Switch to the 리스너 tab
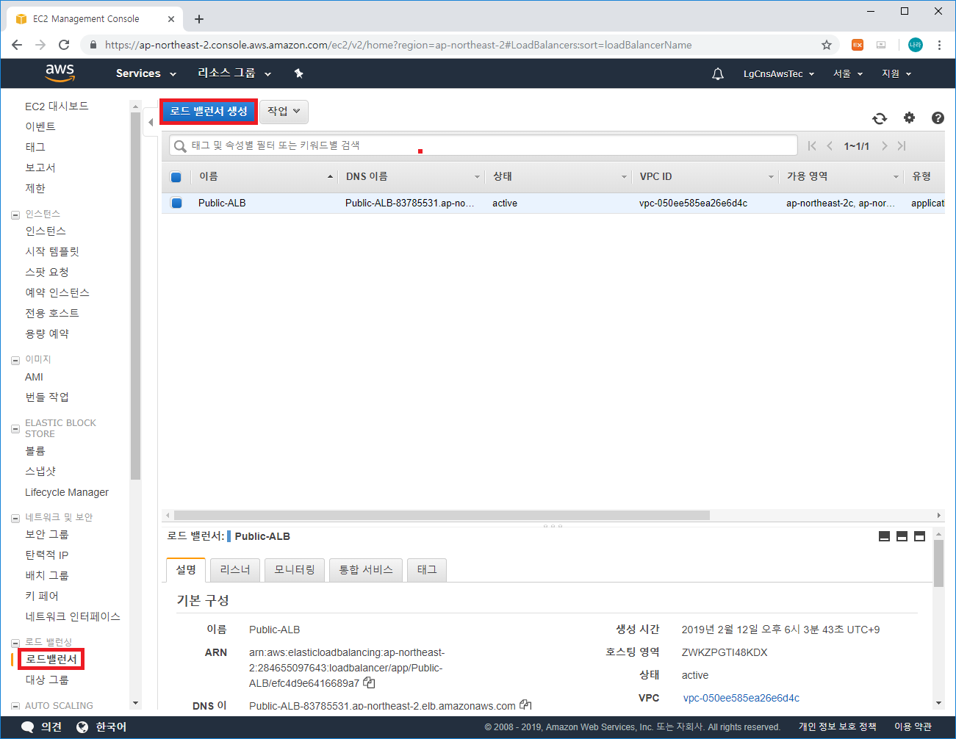 coord(235,570)
